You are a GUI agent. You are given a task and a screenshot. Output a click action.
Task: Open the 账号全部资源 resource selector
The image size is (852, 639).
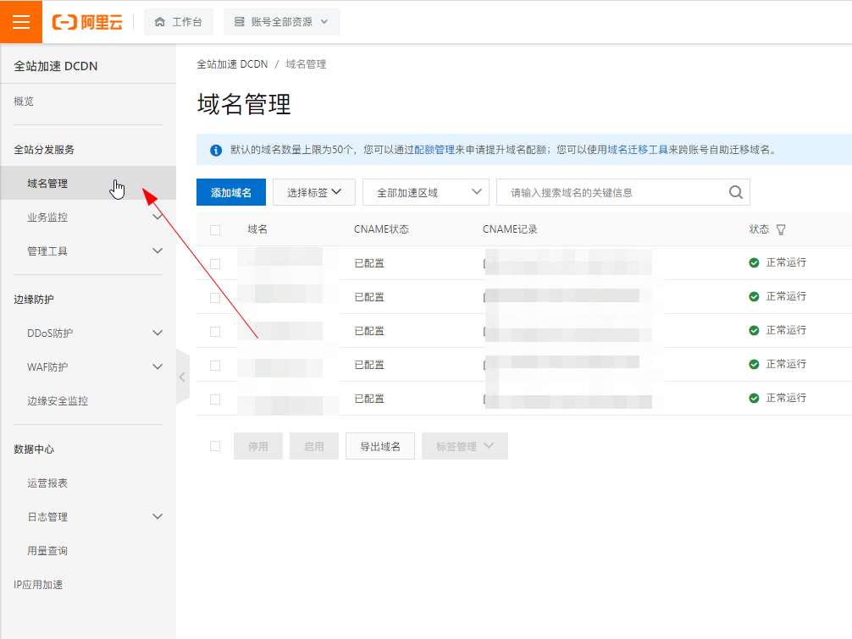[x=281, y=22]
